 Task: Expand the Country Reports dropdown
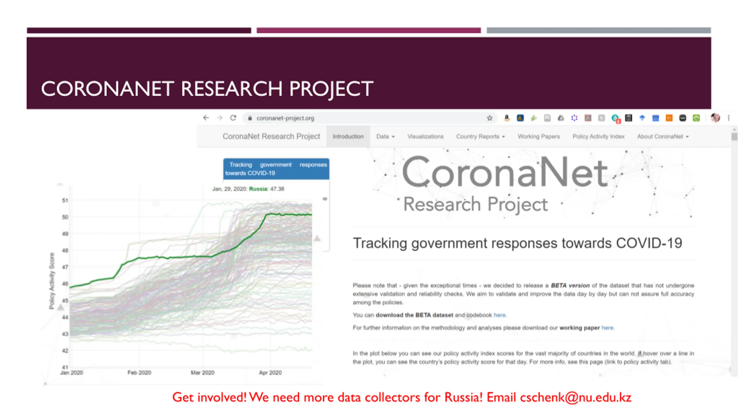coord(480,137)
